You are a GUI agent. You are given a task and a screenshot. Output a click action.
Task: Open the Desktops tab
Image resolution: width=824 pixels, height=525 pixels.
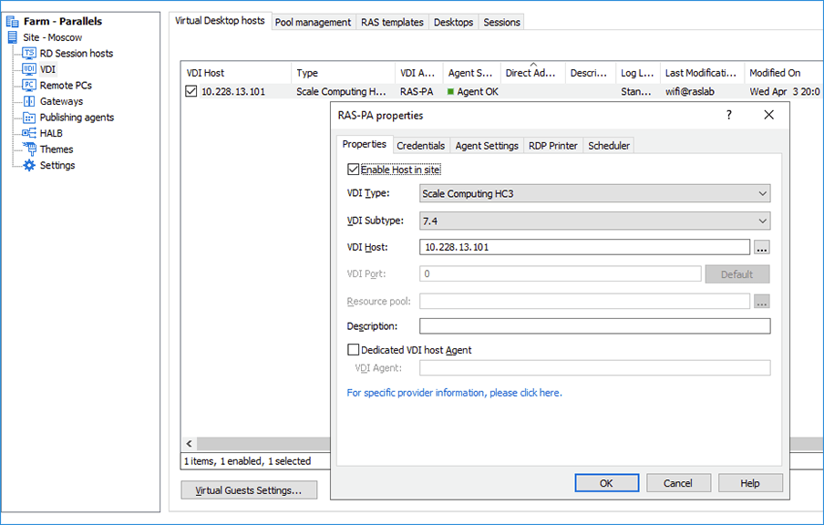tap(453, 22)
